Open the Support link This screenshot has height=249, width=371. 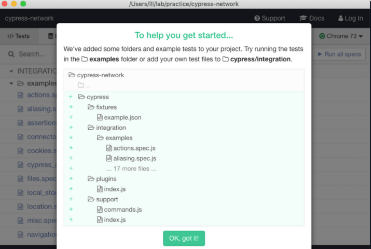click(269, 18)
